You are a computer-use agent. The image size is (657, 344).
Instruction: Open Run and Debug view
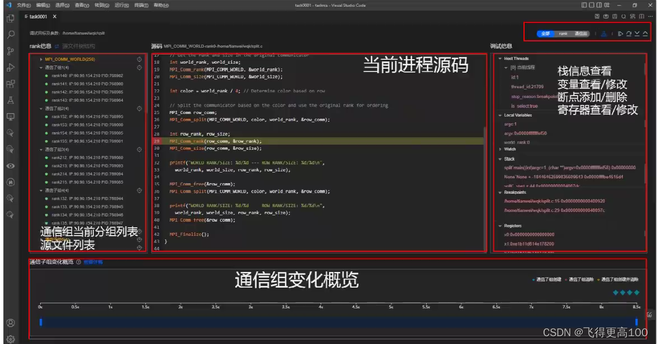(11, 67)
